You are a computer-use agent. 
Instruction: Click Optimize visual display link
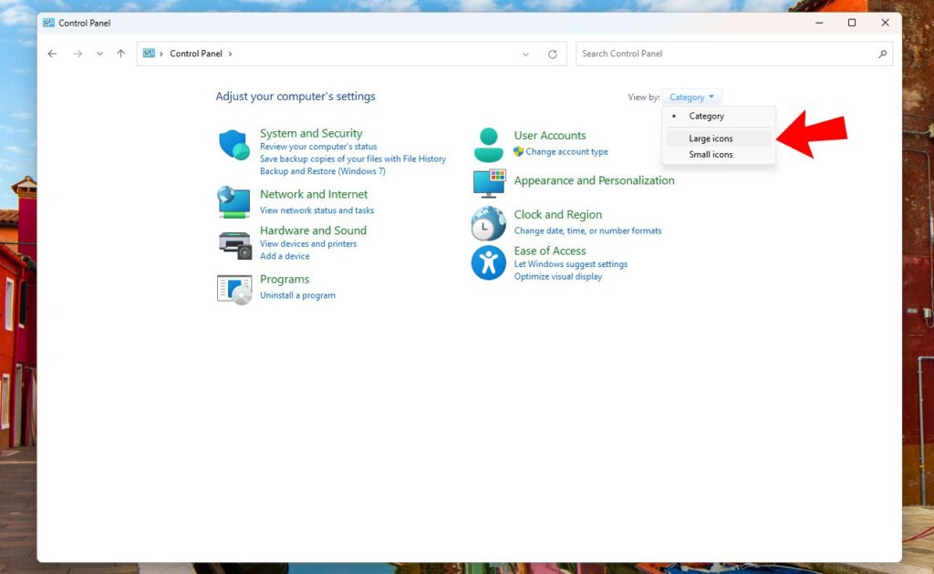(558, 276)
